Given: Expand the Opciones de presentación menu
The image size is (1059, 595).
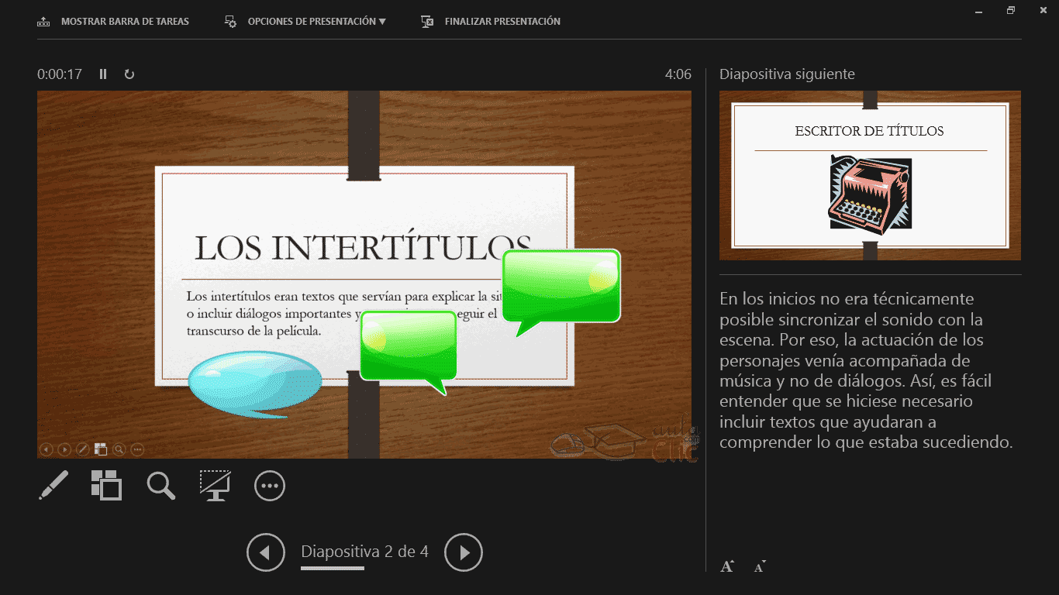Looking at the screenshot, I should coord(316,22).
